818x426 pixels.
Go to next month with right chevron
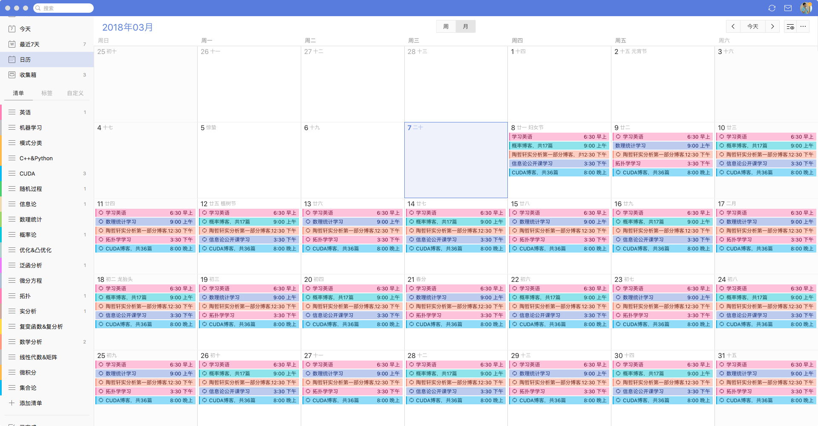(x=772, y=26)
